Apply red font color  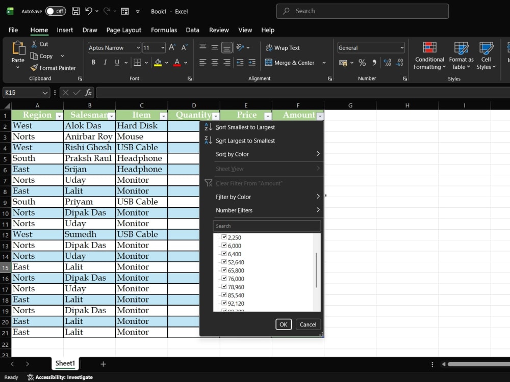pyautogui.click(x=177, y=62)
